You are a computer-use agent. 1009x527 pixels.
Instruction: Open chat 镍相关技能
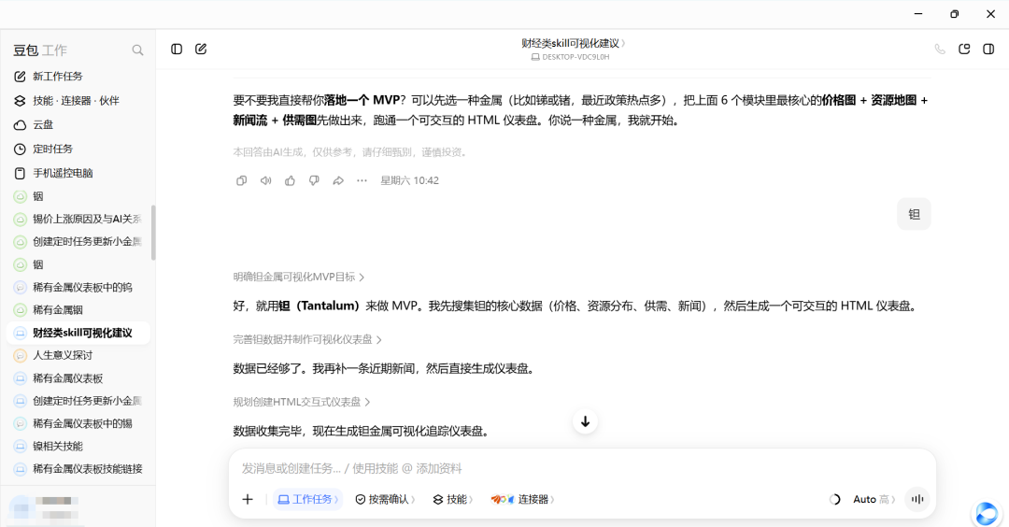[x=78, y=446]
